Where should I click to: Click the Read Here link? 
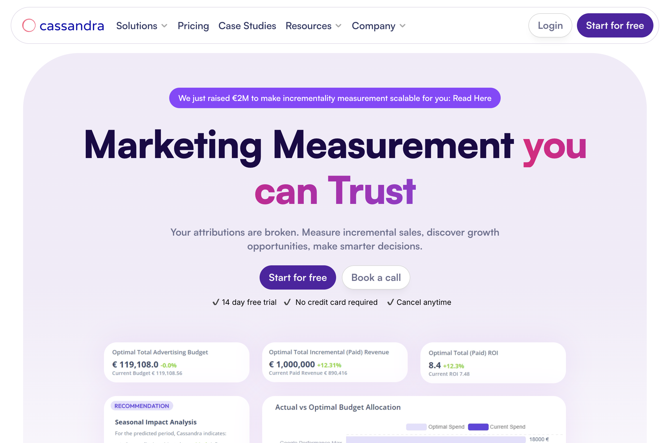point(472,98)
